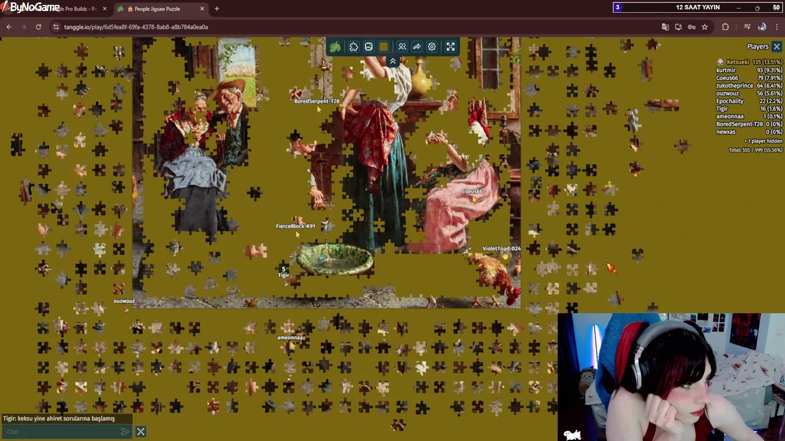This screenshot has height=441, width=785.
Task: Click the '+ 1 player hidden' text
Action: 763,141
